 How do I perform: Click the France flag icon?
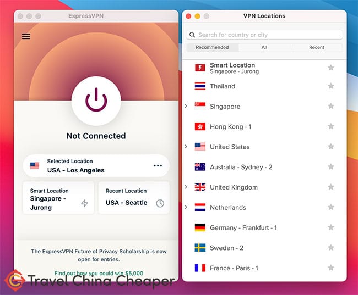coord(200,268)
